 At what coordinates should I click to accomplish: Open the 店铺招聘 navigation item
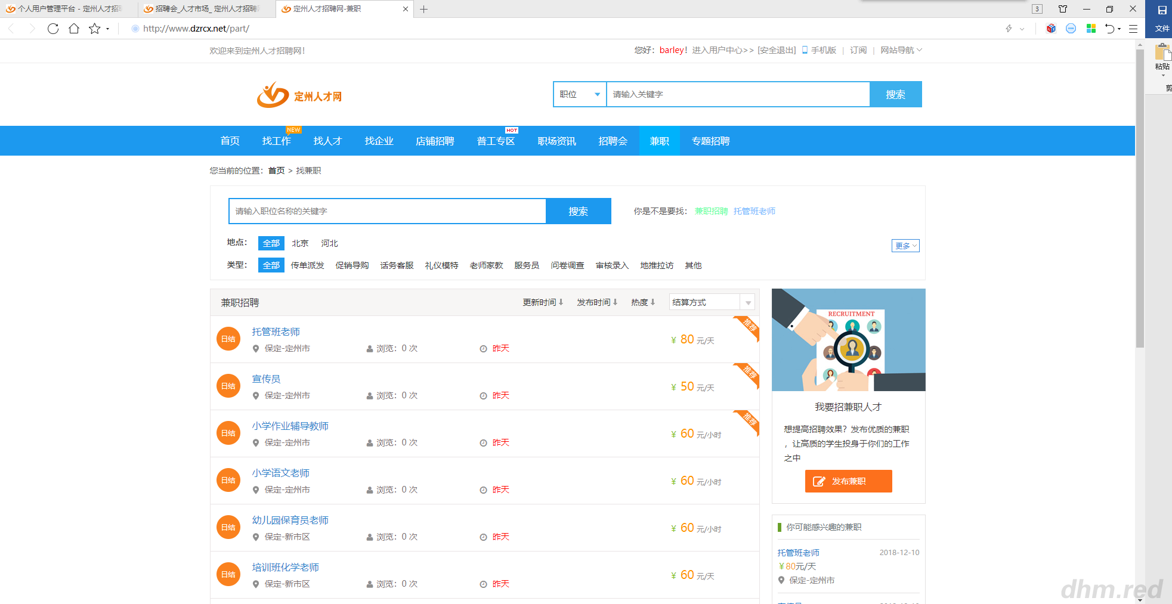pos(435,141)
